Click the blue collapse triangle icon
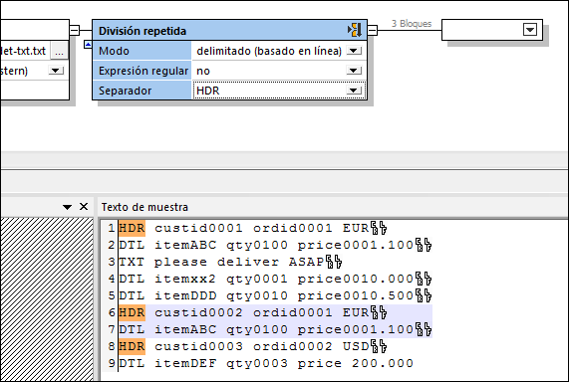Screen dimensions: 569x382 coord(88,45)
